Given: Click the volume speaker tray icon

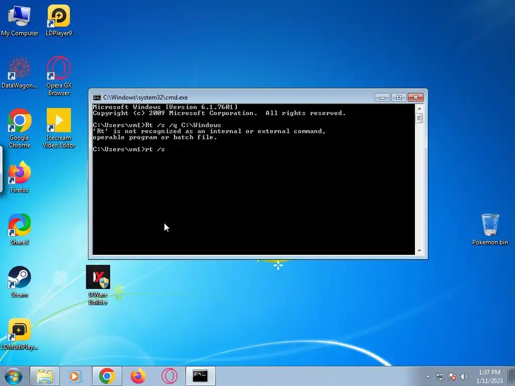Looking at the screenshot, I should point(464,376).
